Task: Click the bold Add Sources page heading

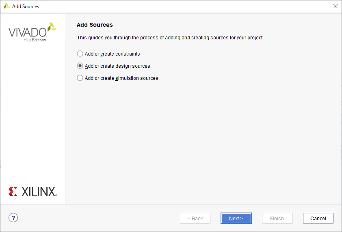Action: click(x=95, y=25)
